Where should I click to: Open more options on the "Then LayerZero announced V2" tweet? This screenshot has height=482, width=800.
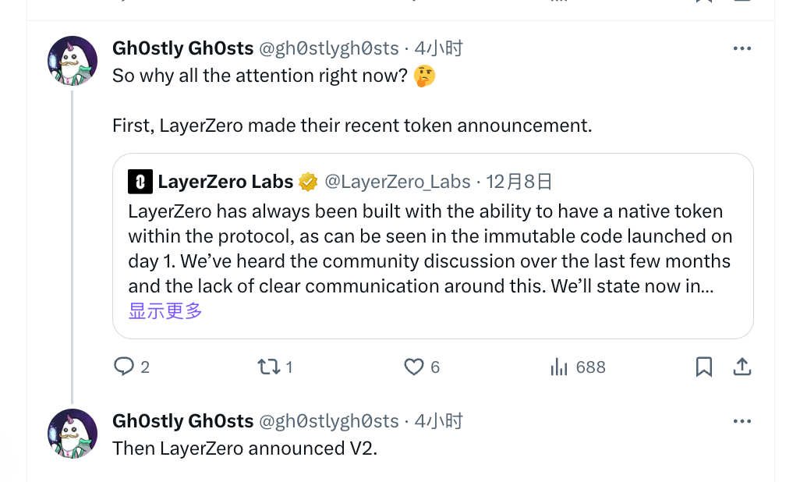(742, 421)
